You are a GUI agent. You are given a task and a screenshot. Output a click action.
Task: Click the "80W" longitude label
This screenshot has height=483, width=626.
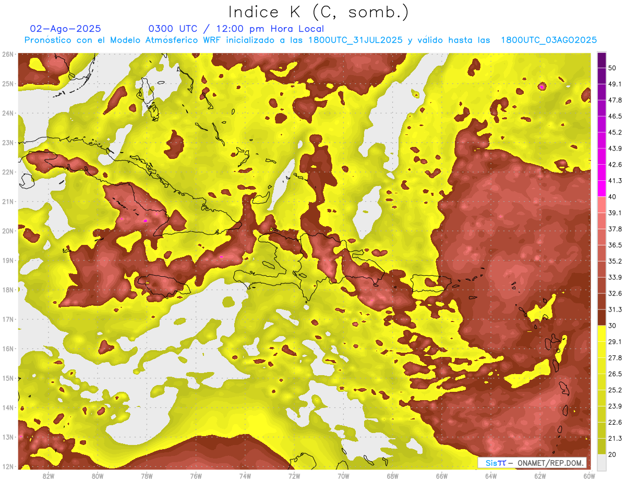point(98,476)
